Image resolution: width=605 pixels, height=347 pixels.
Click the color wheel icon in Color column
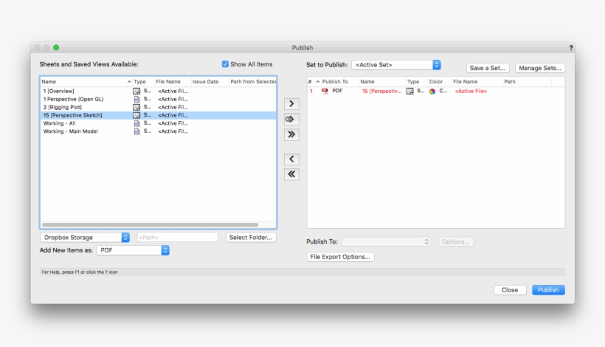[x=432, y=91]
